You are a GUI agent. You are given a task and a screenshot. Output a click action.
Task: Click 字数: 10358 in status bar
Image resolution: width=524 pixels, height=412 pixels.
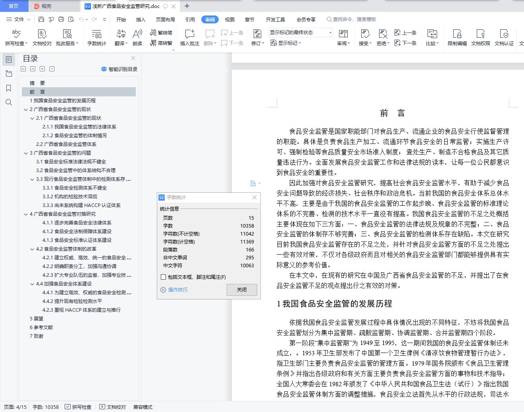(x=46, y=407)
